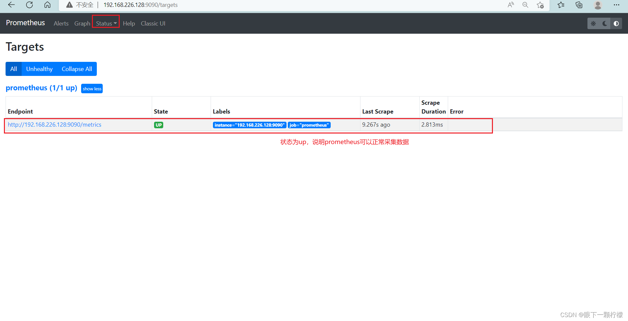Click the job="prometheus" label badge

[309, 125]
